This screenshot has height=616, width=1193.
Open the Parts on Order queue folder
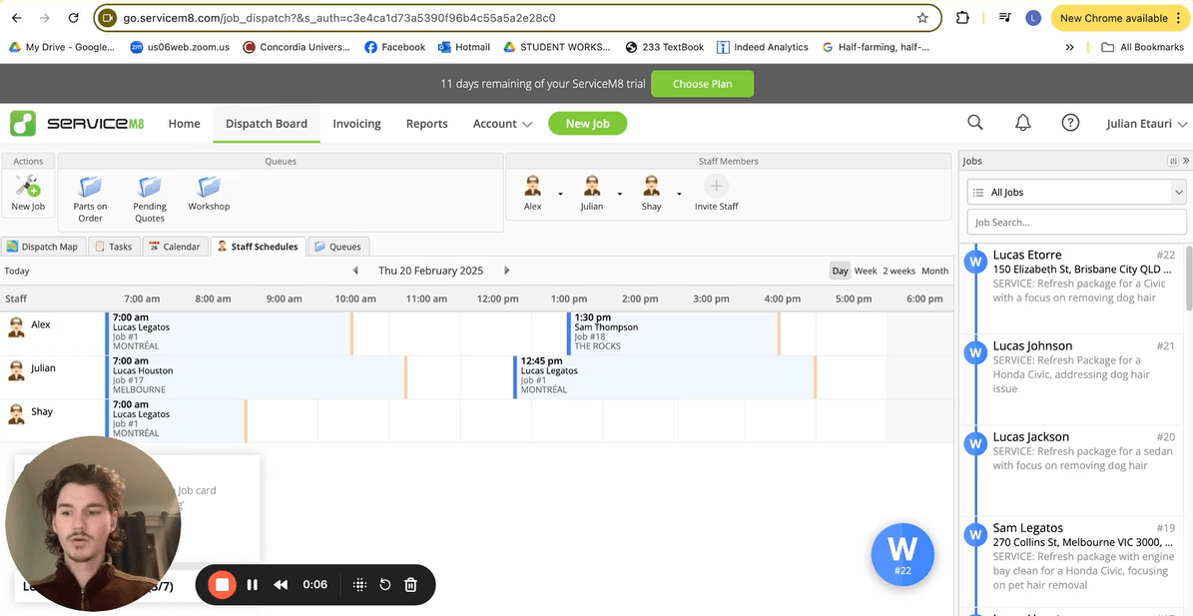[x=90, y=189]
